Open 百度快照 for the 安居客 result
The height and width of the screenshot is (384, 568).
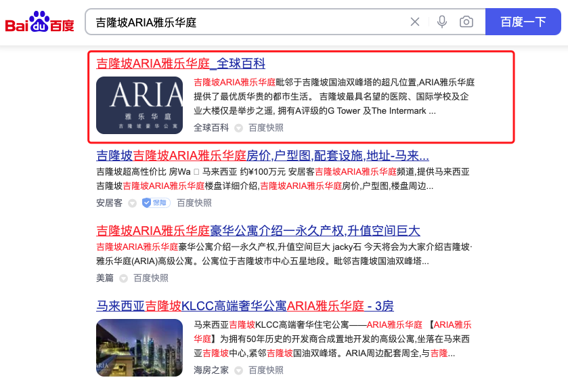pyautogui.click(x=194, y=203)
